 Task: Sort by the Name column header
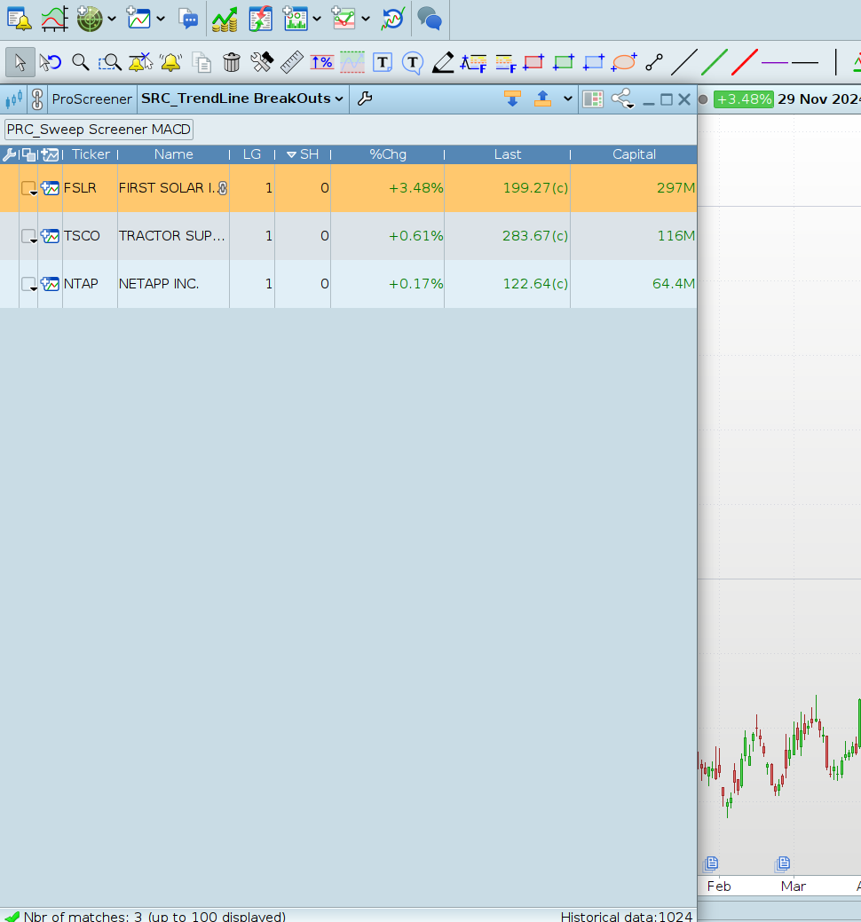pyautogui.click(x=173, y=154)
